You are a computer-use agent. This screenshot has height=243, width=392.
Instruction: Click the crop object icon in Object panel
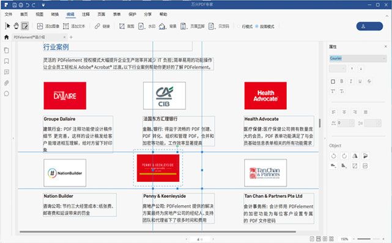pyautogui.click(x=355, y=166)
